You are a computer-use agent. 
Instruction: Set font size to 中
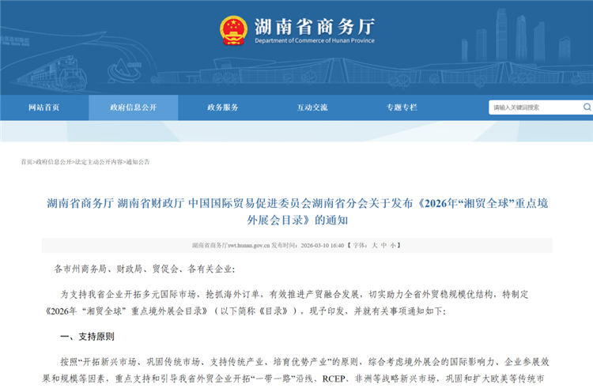click(x=384, y=246)
